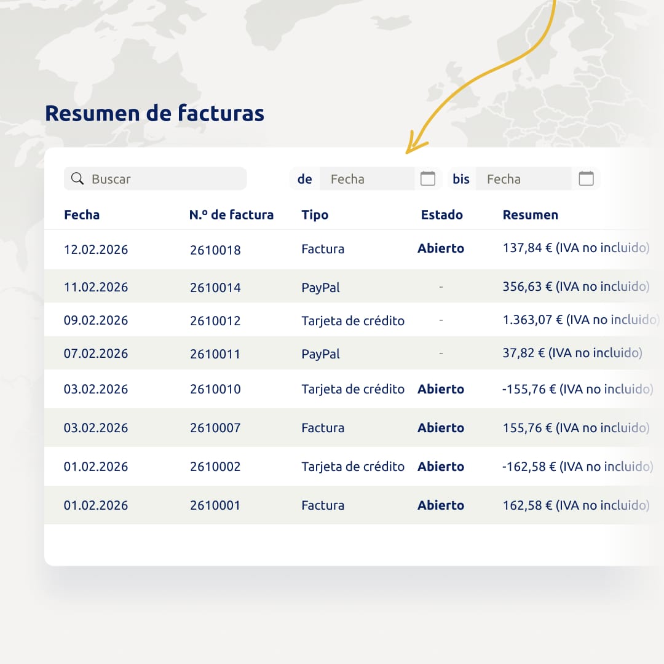Click Abierto status of invoice 2610007
Image resolution: width=664 pixels, height=664 pixels.
(x=441, y=428)
